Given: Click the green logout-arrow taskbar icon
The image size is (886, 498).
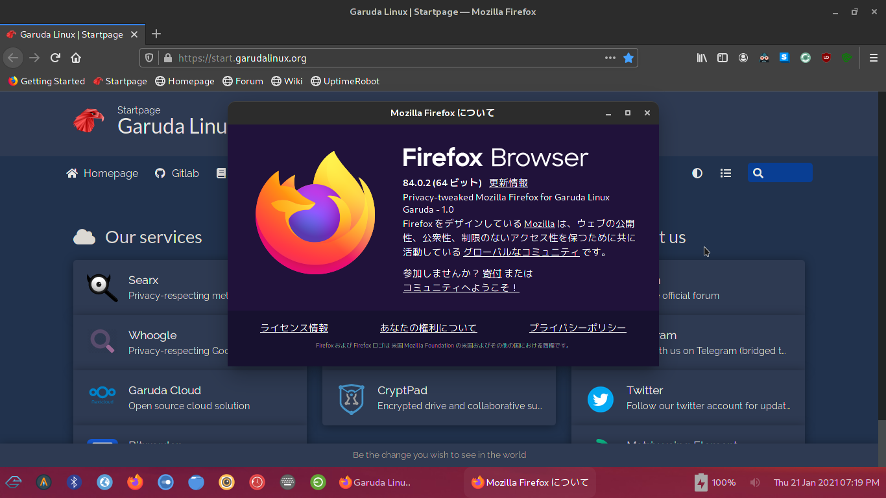Looking at the screenshot, I should (x=318, y=482).
